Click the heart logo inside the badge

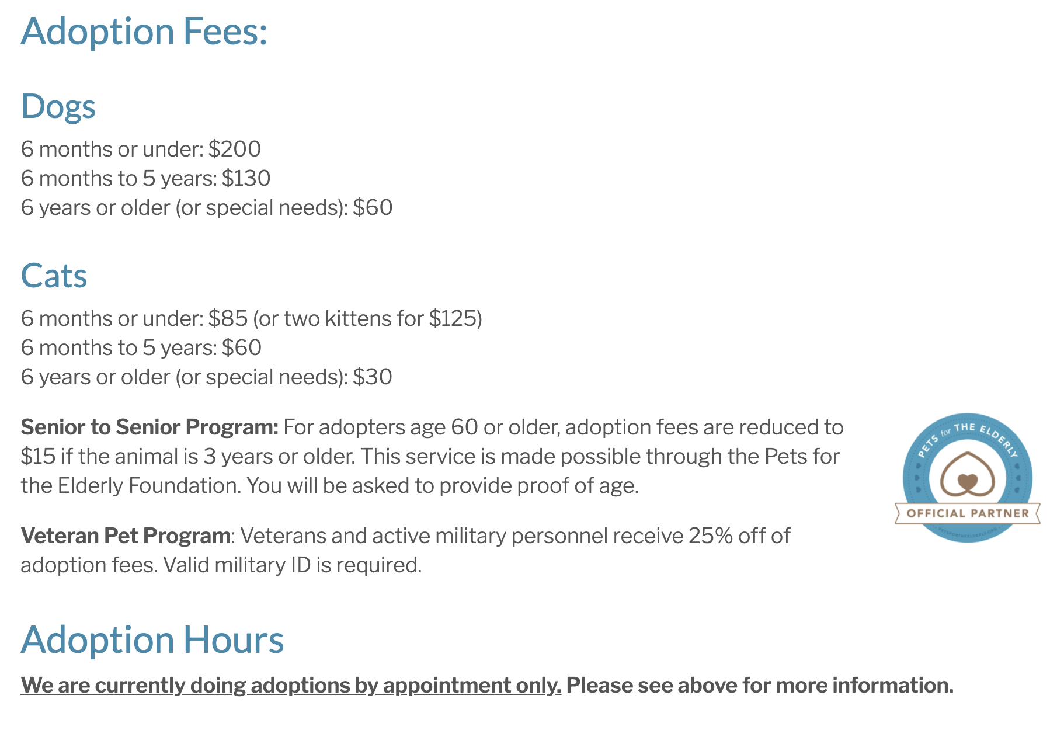point(967,474)
